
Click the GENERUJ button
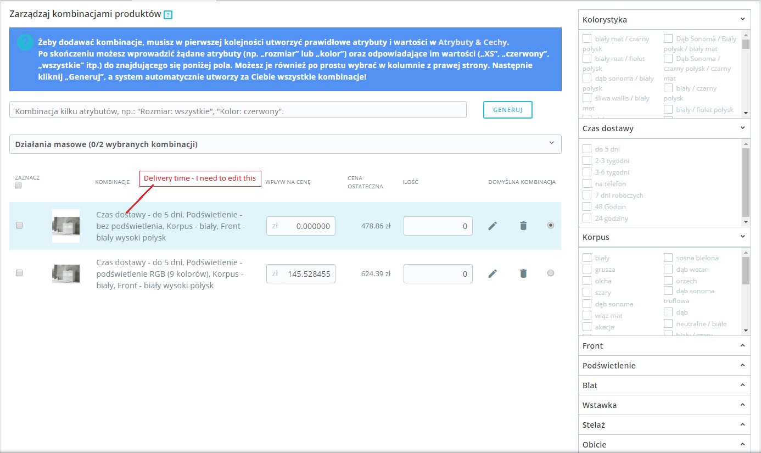(x=507, y=110)
